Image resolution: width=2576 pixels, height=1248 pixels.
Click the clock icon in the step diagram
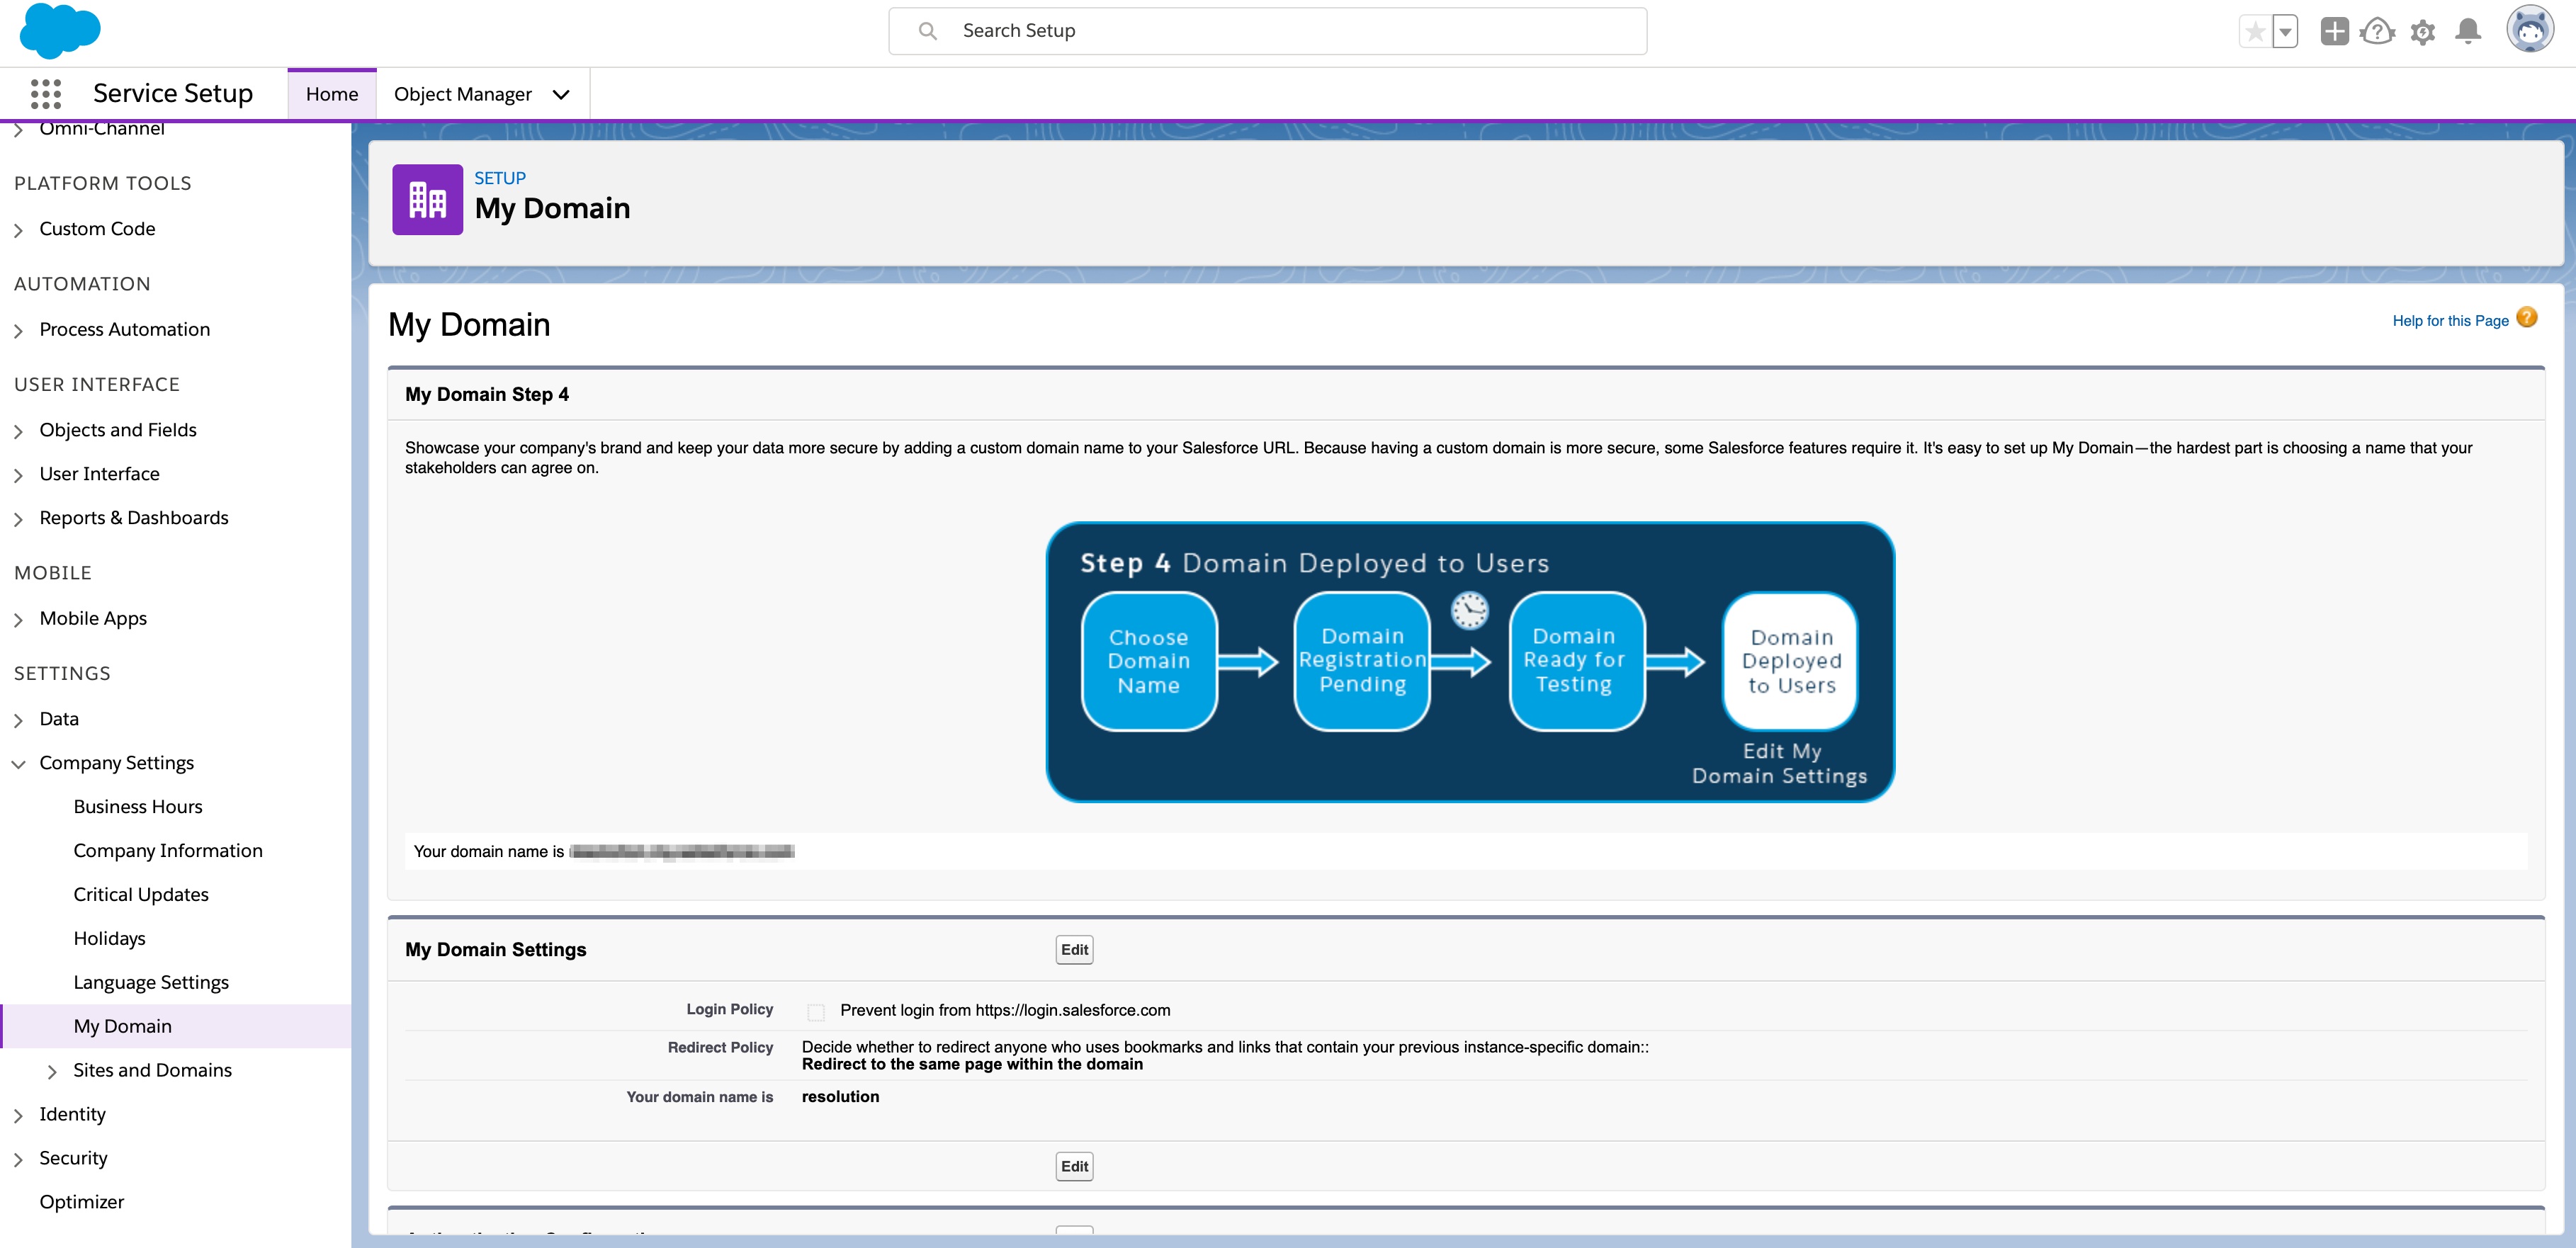(1470, 610)
